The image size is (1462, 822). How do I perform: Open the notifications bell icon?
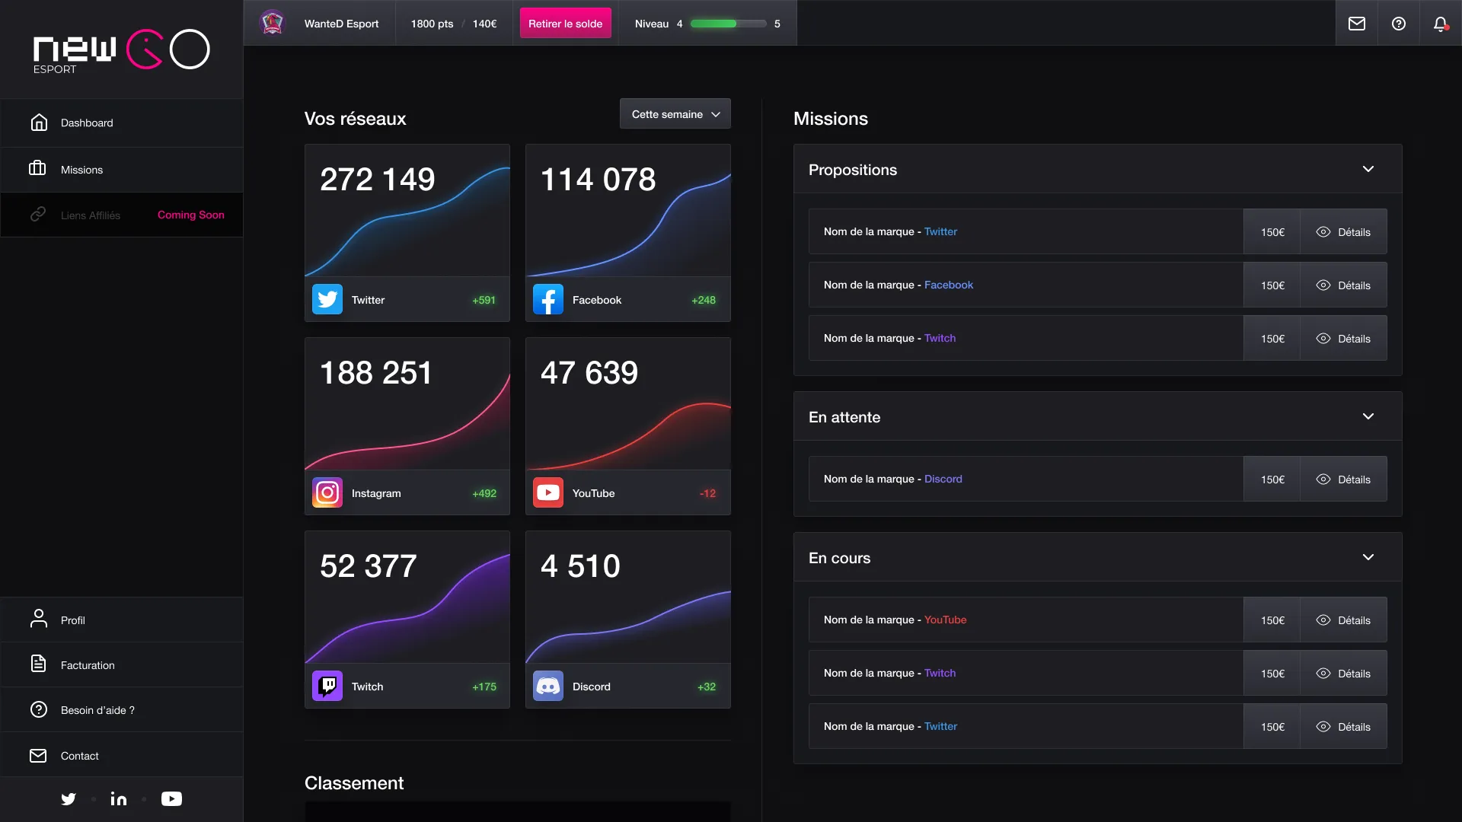1441,24
